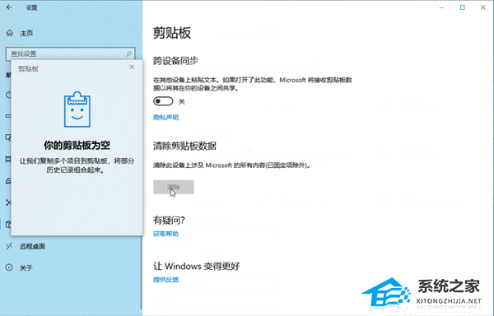Click the 剪贴板 page title
Image resolution: width=494 pixels, height=316 pixels.
[x=172, y=33]
